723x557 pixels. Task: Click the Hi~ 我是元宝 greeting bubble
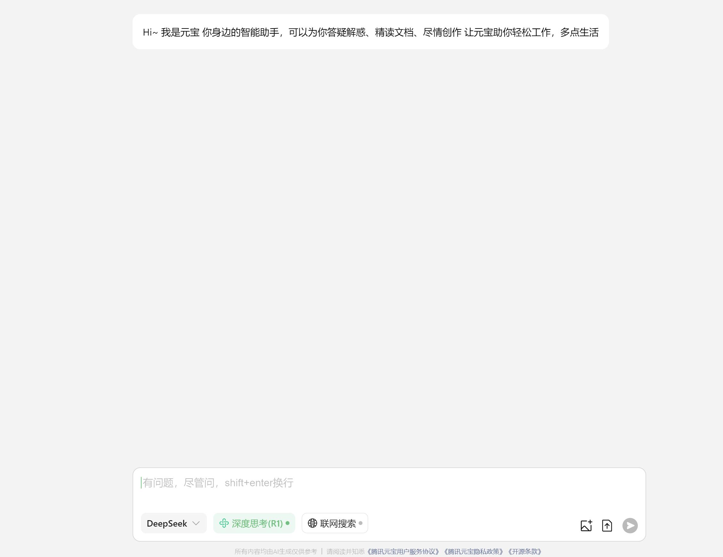coord(370,32)
